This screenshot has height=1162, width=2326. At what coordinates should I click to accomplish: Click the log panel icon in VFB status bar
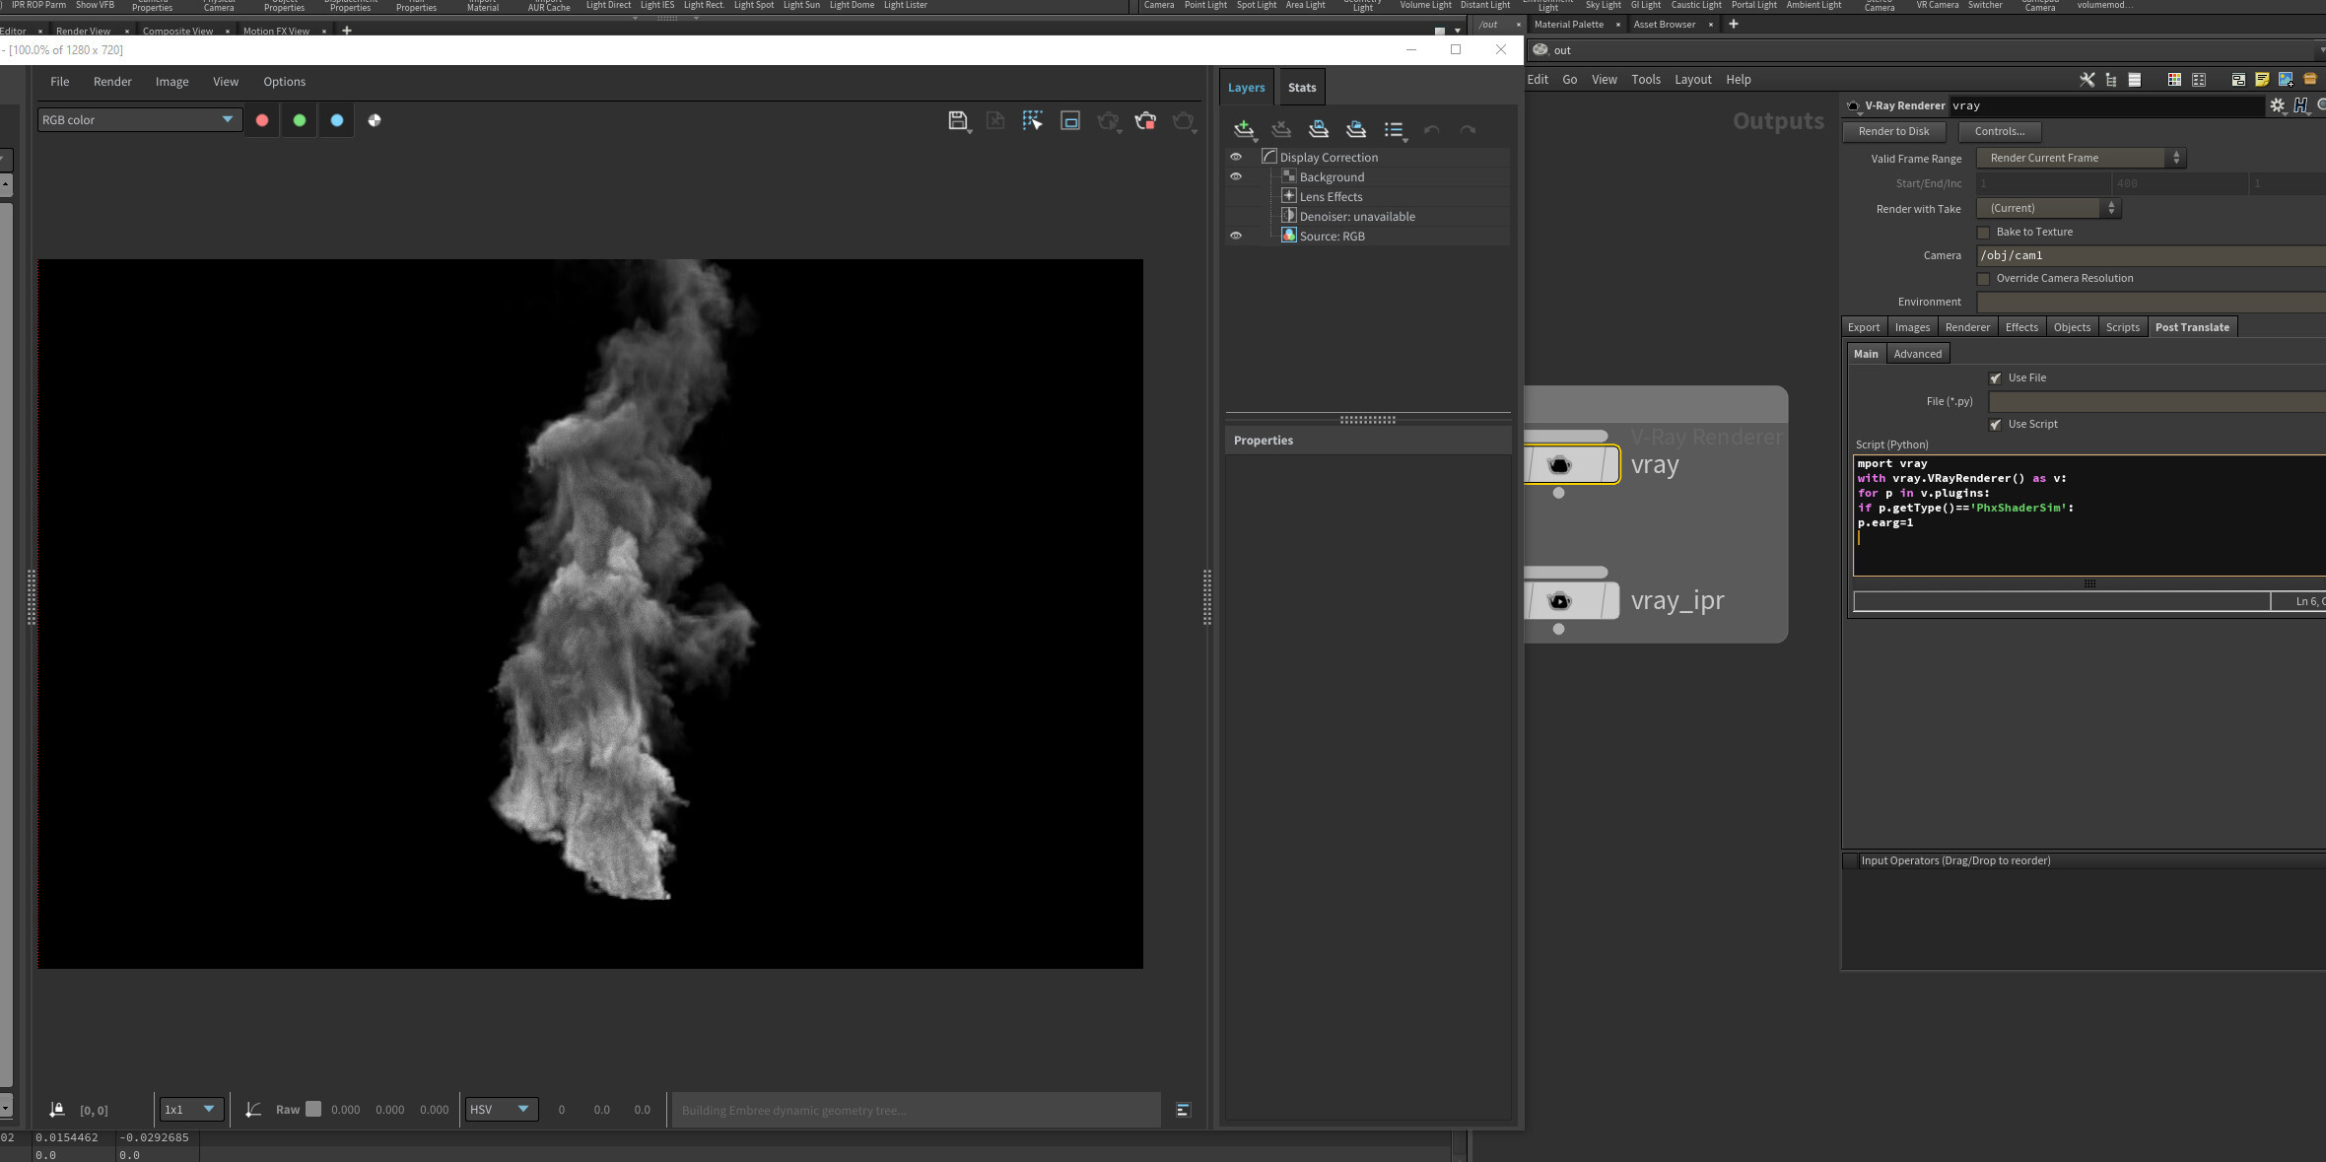coord(1184,1110)
